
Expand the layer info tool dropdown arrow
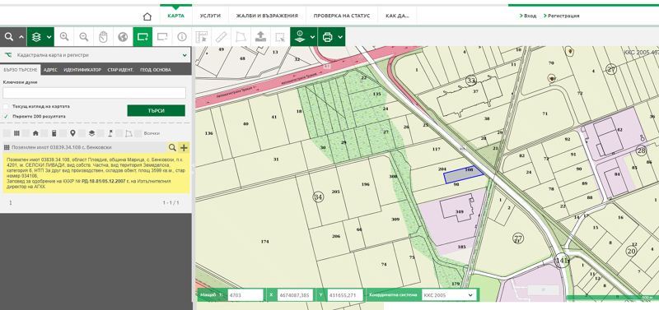pos(313,37)
